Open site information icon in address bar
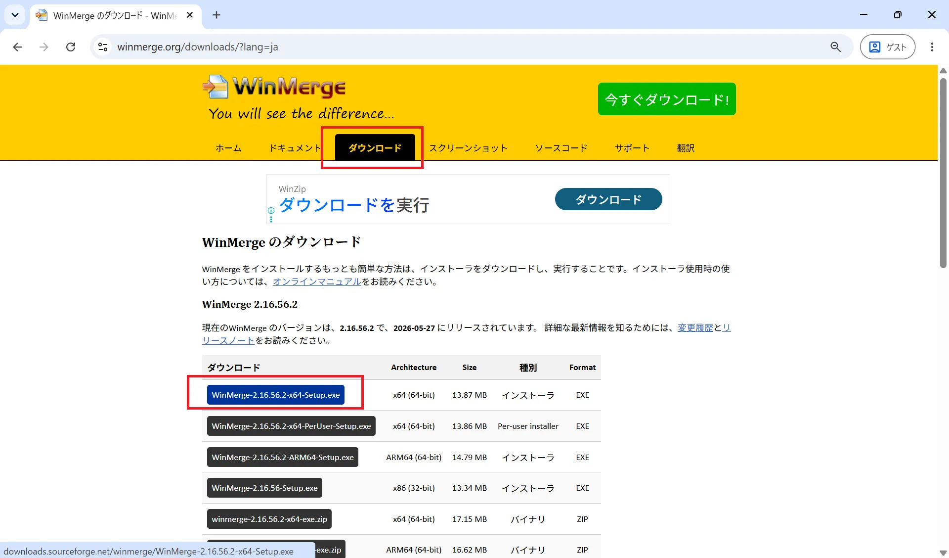The width and height of the screenshot is (949, 558). click(x=103, y=47)
